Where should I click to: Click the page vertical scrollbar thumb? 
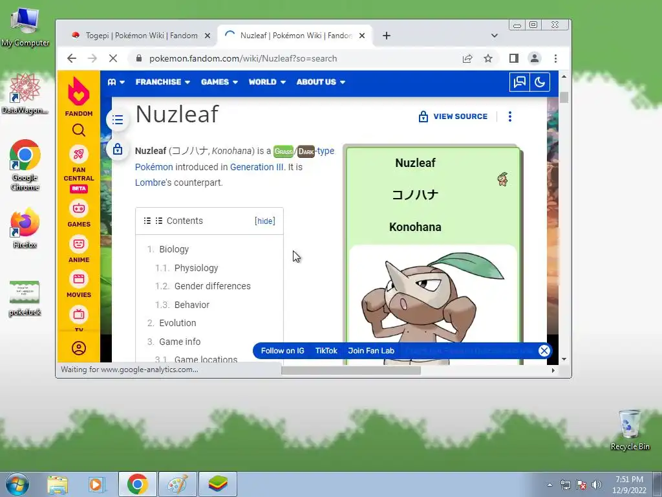564,97
